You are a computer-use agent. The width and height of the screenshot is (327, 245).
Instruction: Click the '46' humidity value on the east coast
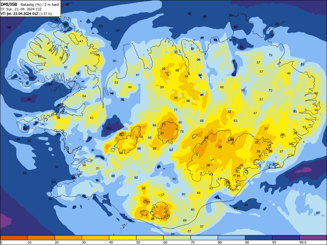click(316, 110)
